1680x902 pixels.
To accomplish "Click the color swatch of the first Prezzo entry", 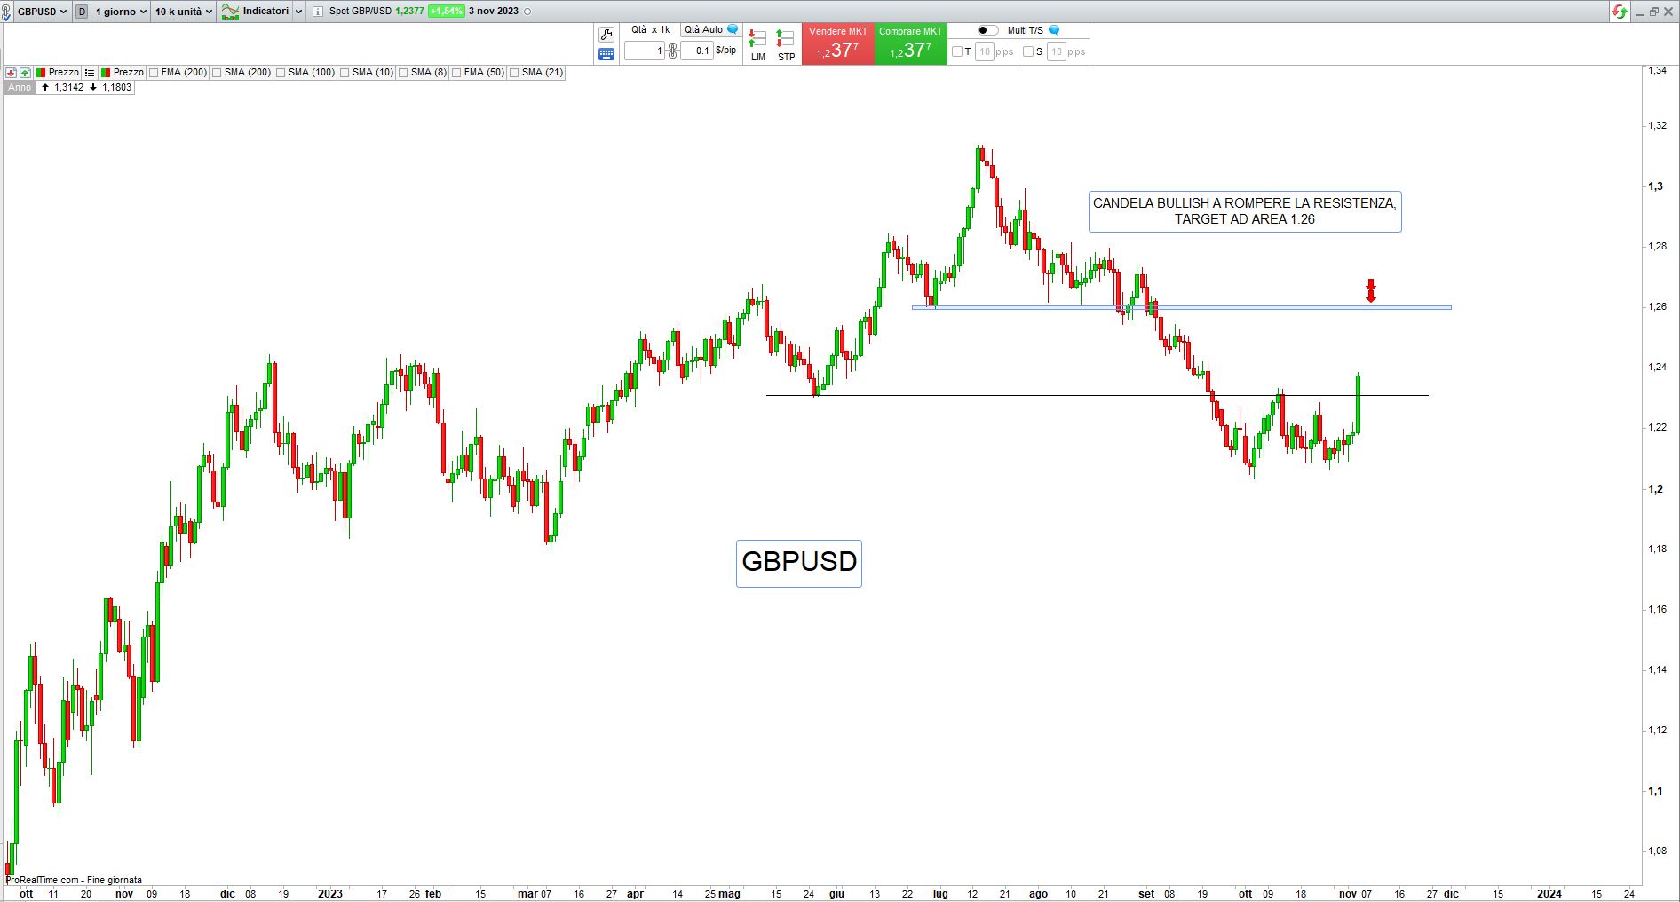I will click(41, 73).
